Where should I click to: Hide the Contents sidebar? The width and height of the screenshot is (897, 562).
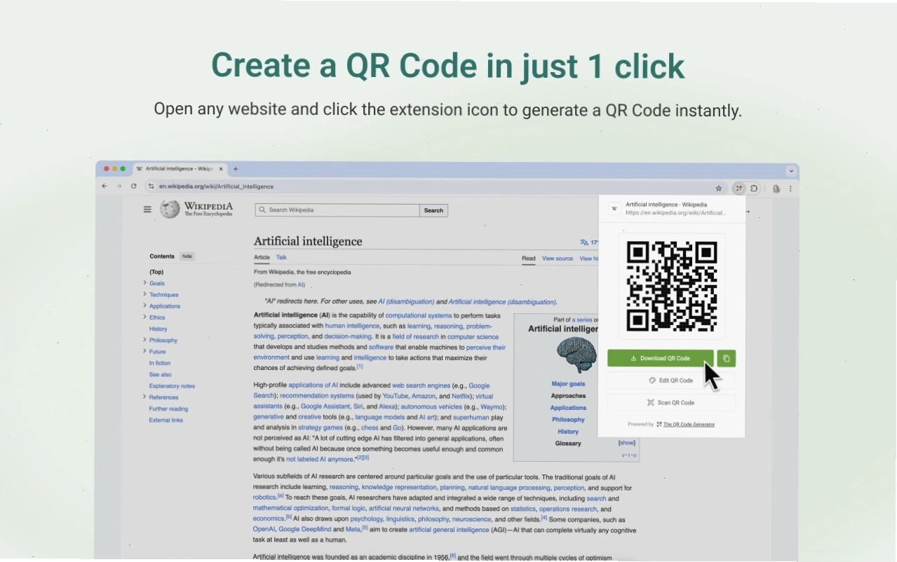coord(187,256)
